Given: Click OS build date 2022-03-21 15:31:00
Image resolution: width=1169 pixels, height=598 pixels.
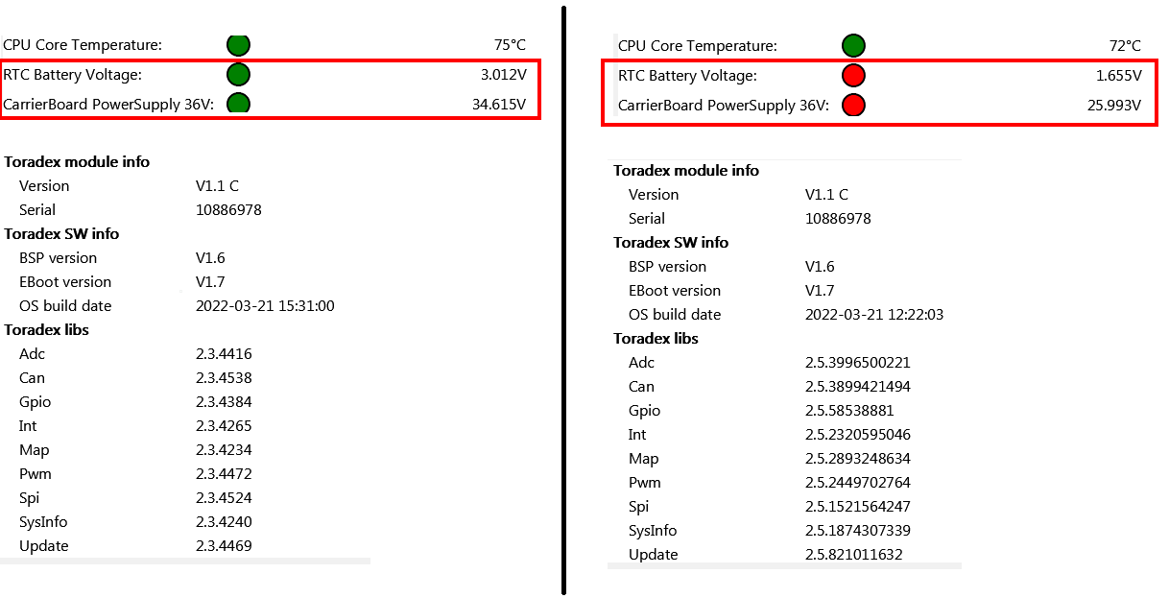Looking at the screenshot, I should click(265, 306).
